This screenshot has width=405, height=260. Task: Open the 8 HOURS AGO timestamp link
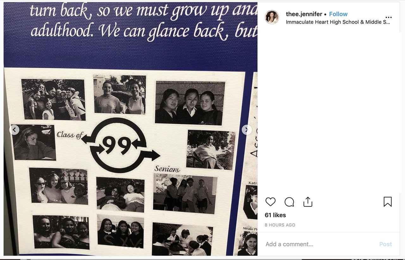click(280, 225)
